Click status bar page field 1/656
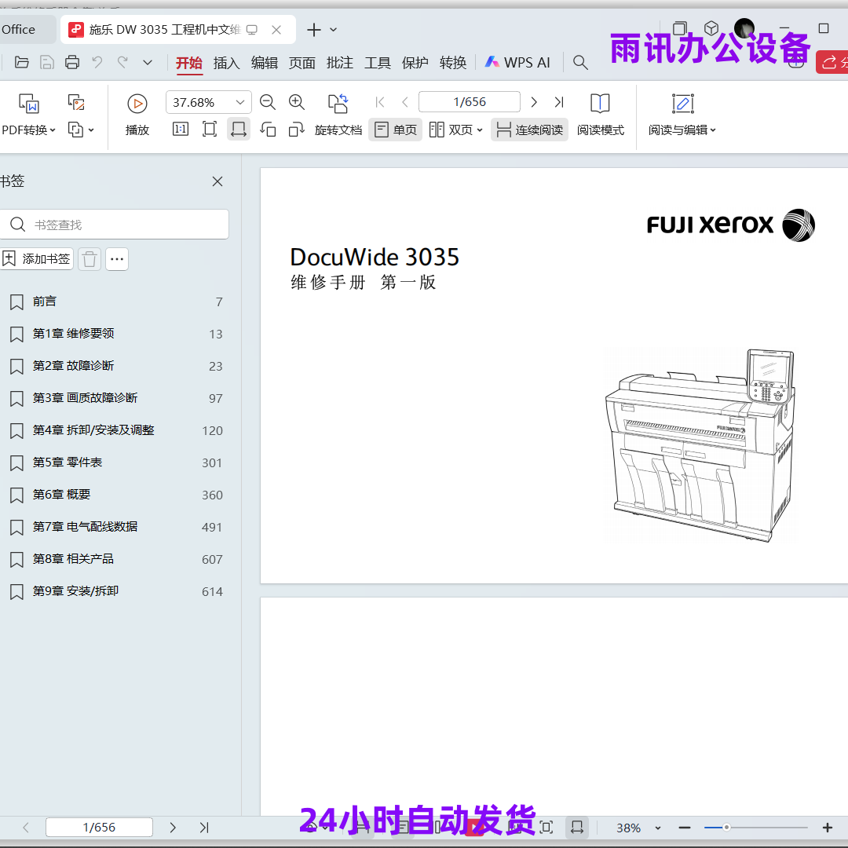 (99, 828)
